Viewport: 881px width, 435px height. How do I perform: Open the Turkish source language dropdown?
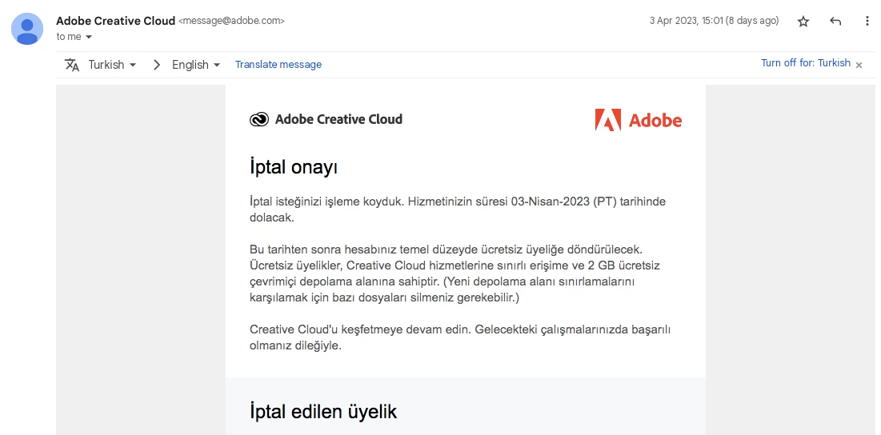click(x=112, y=65)
